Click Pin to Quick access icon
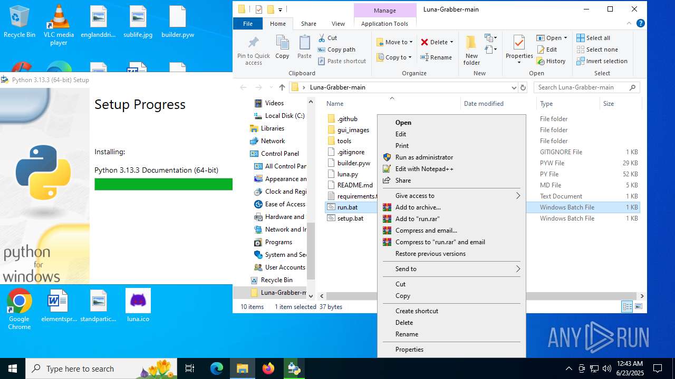Image resolution: width=675 pixels, height=379 pixels. click(253, 51)
